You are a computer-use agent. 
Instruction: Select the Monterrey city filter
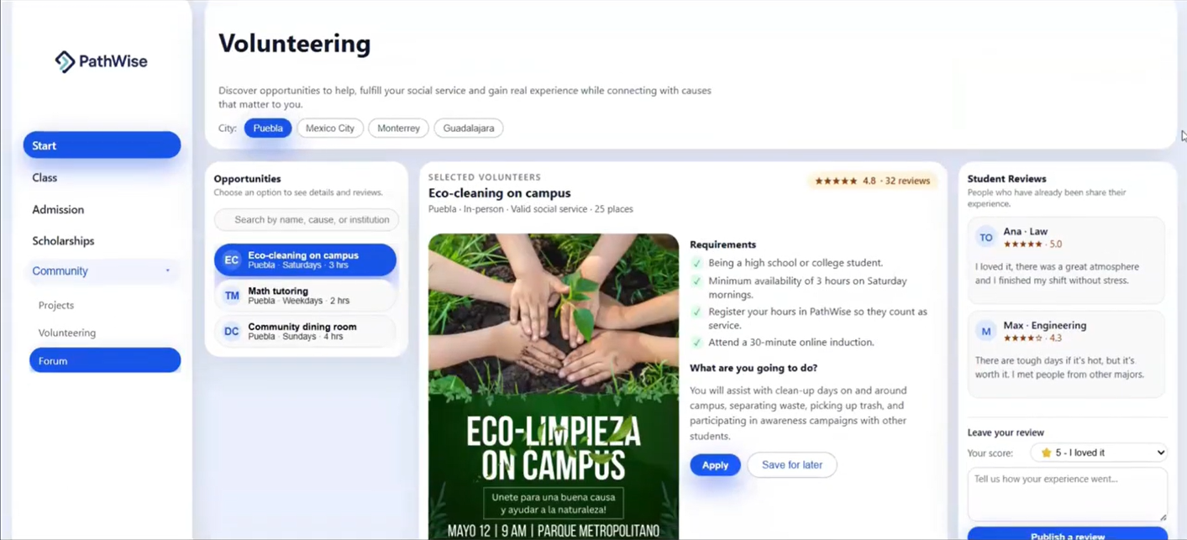point(398,128)
